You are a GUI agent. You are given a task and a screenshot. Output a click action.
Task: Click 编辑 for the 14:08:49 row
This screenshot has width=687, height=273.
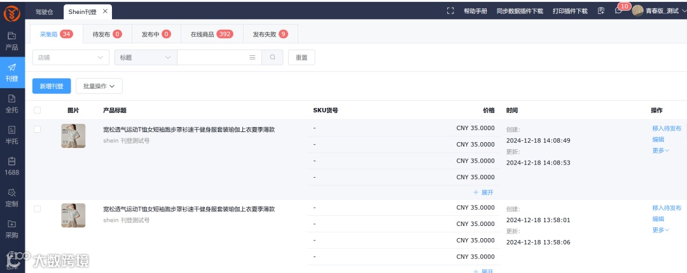click(x=658, y=140)
